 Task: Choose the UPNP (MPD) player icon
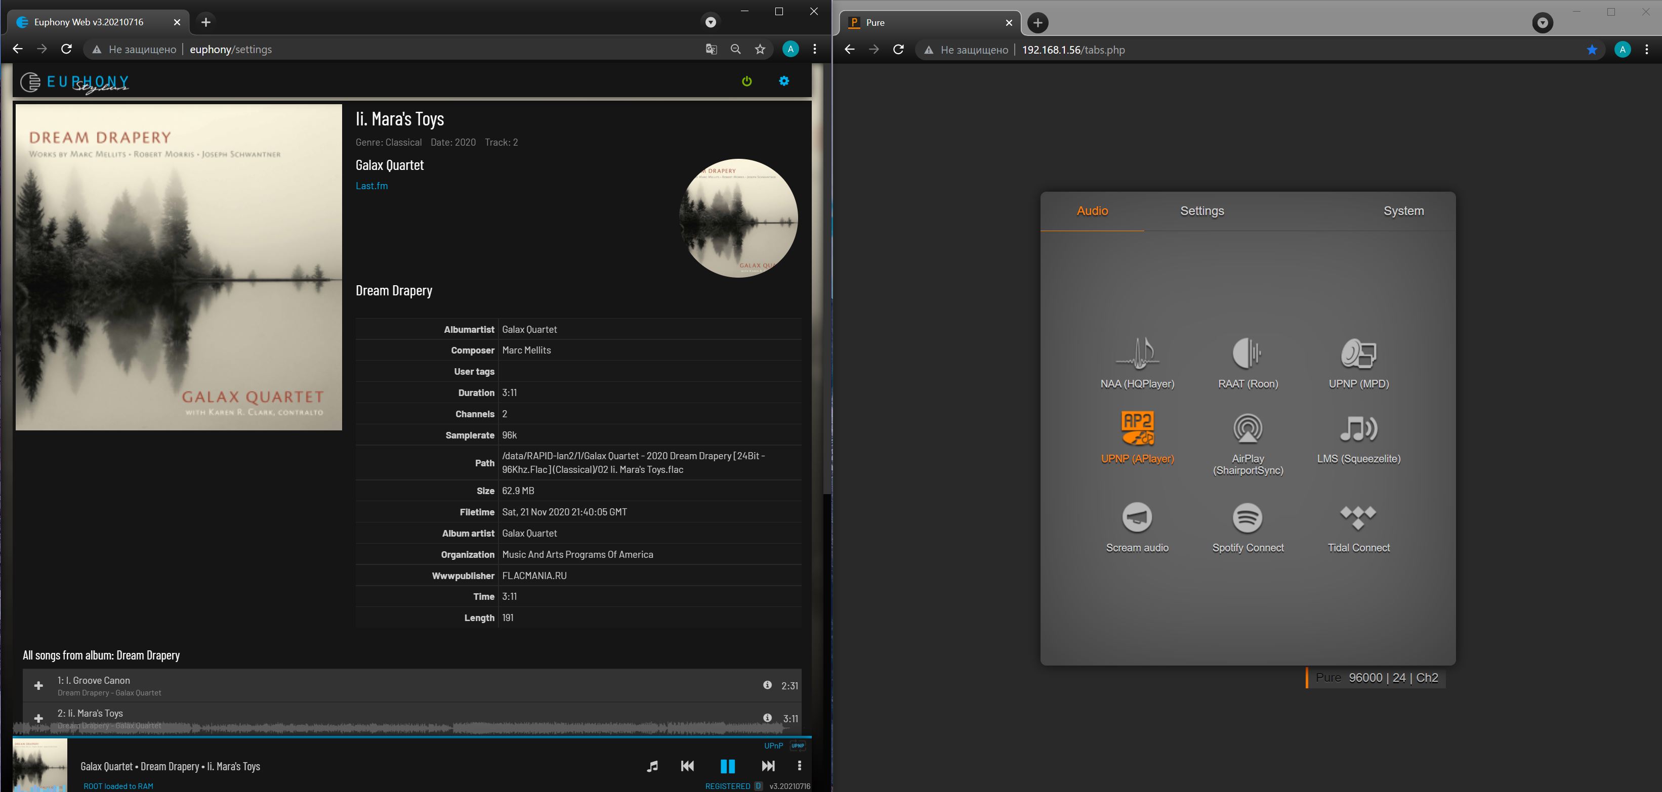click(1358, 354)
